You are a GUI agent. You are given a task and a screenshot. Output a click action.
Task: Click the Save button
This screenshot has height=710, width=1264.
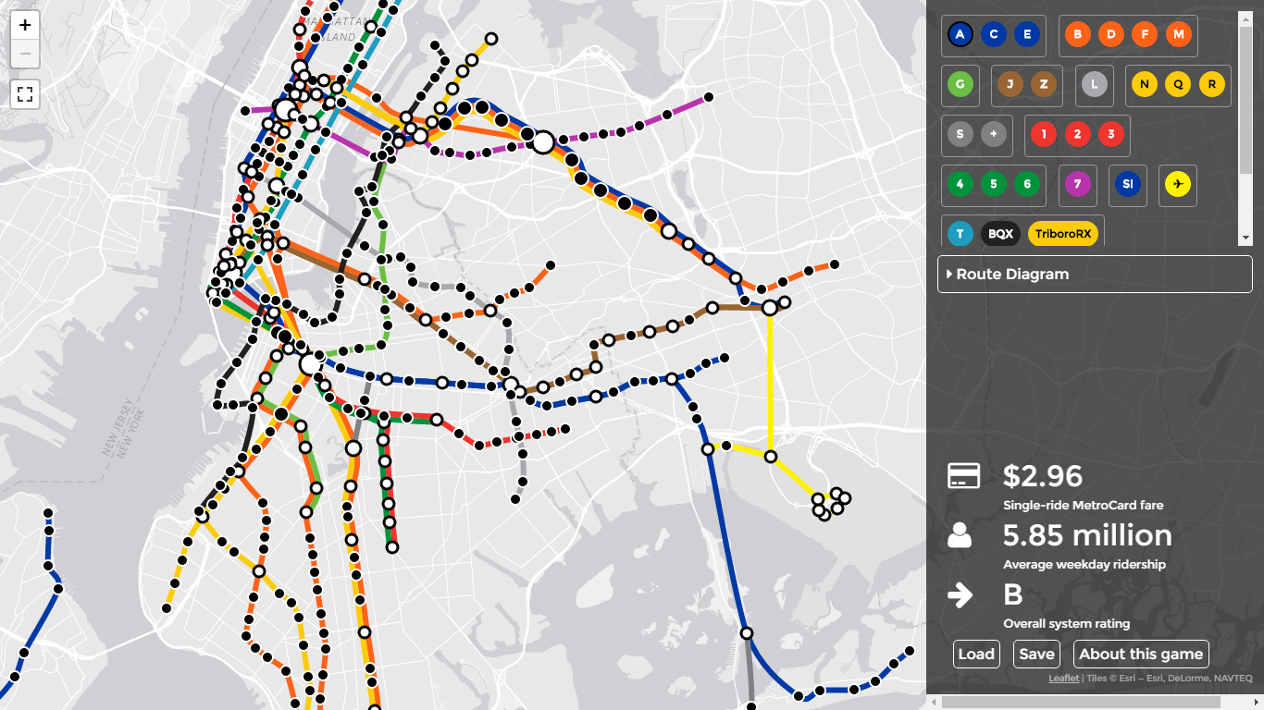(1036, 654)
